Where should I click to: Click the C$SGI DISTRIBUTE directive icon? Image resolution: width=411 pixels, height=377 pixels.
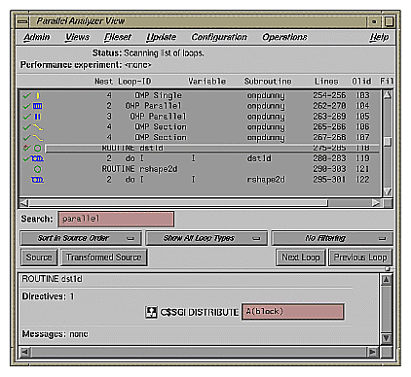coord(151,312)
